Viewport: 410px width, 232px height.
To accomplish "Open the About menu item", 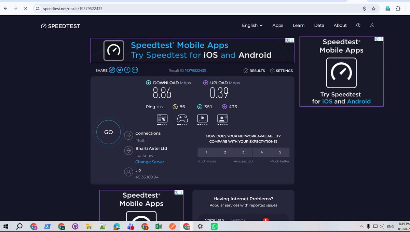I will [x=340, y=25].
